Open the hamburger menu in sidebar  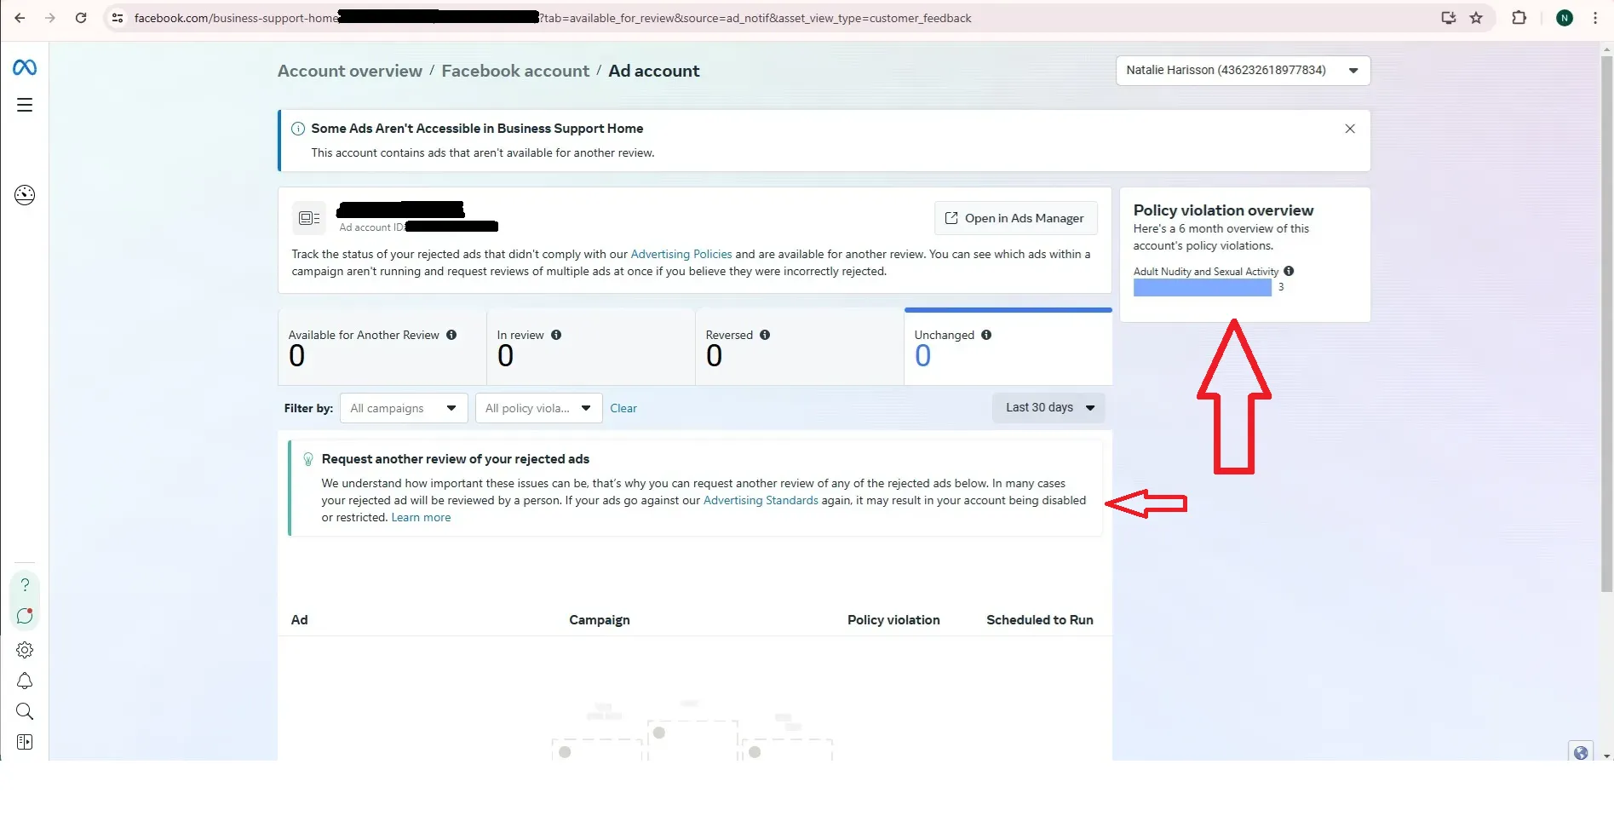(25, 105)
